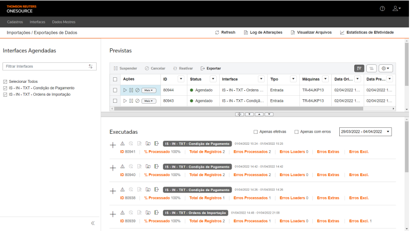Open the Interfaces menu
The image size is (410, 231).
[x=37, y=22]
